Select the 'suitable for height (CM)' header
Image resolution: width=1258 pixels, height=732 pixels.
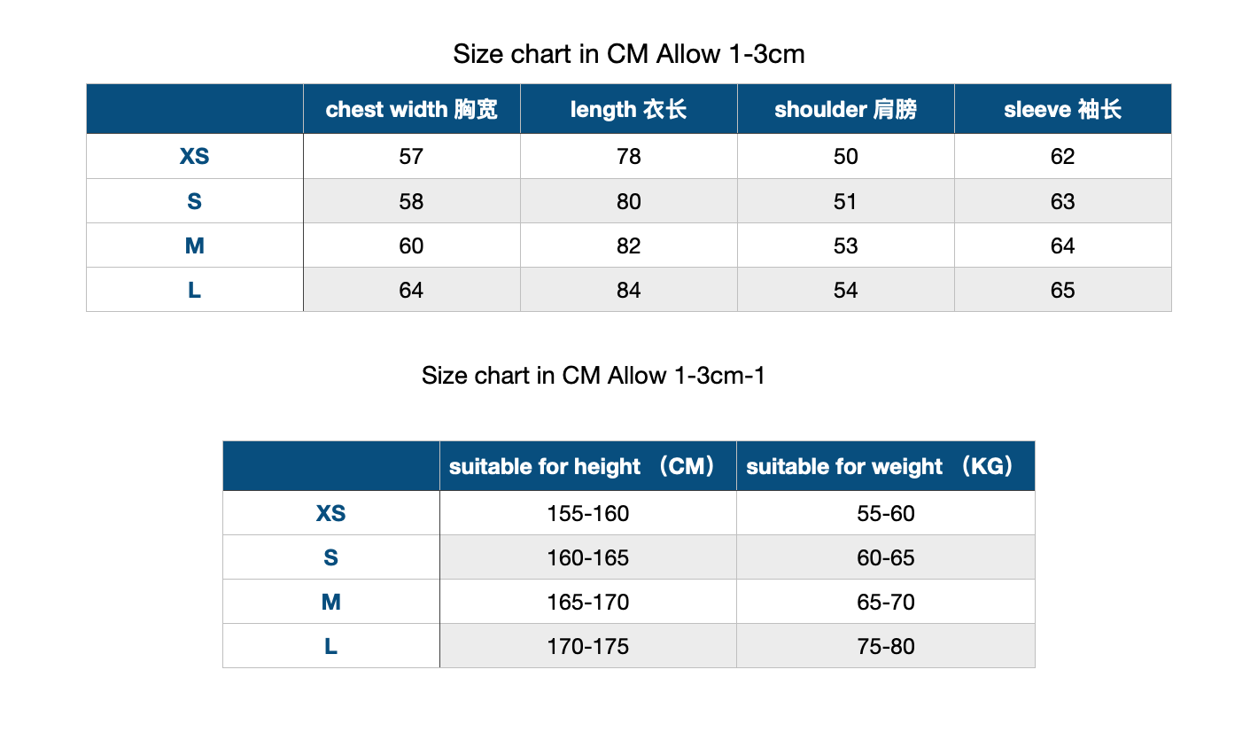click(x=588, y=466)
